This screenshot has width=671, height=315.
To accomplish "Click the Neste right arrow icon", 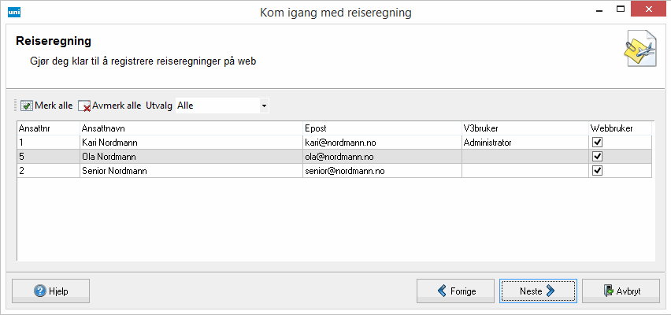I will 551,291.
